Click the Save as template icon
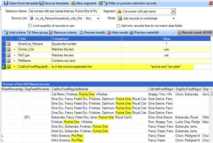The height and width of the screenshot is (143, 213). (42, 3)
